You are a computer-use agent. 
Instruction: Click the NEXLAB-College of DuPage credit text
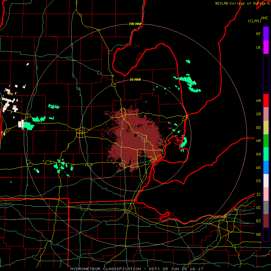coord(240,3)
